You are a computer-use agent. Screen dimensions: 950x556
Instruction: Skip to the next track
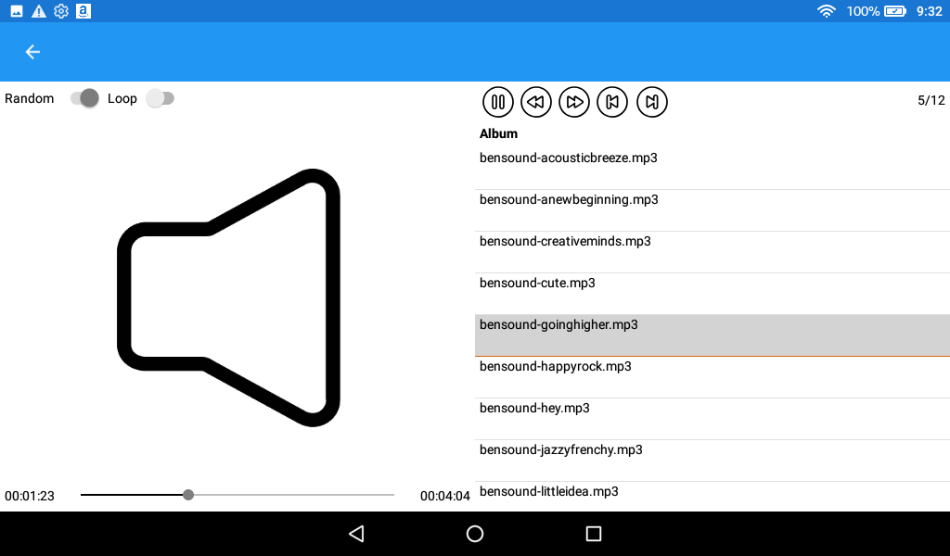click(x=652, y=102)
